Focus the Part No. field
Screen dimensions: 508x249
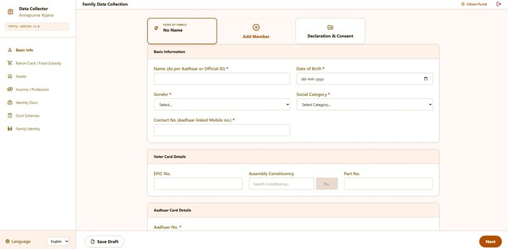[x=388, y=184]
